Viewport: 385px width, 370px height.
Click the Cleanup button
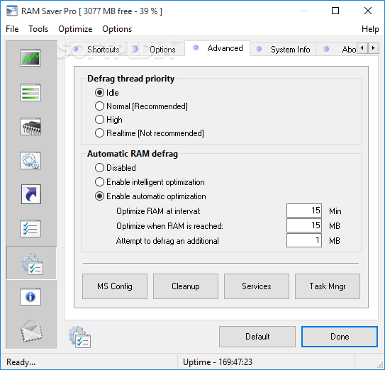186,286
